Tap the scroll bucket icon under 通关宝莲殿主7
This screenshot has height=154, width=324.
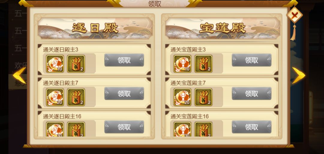coord(203,97)
